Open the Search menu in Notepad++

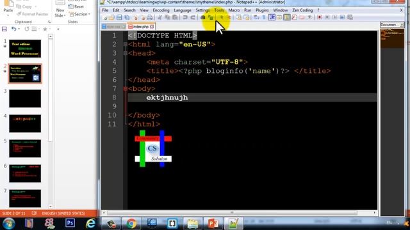[129, 10]
